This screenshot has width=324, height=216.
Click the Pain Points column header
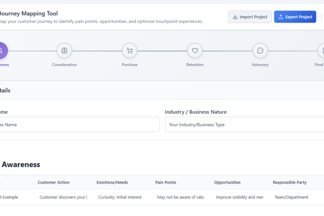(166, 182)
